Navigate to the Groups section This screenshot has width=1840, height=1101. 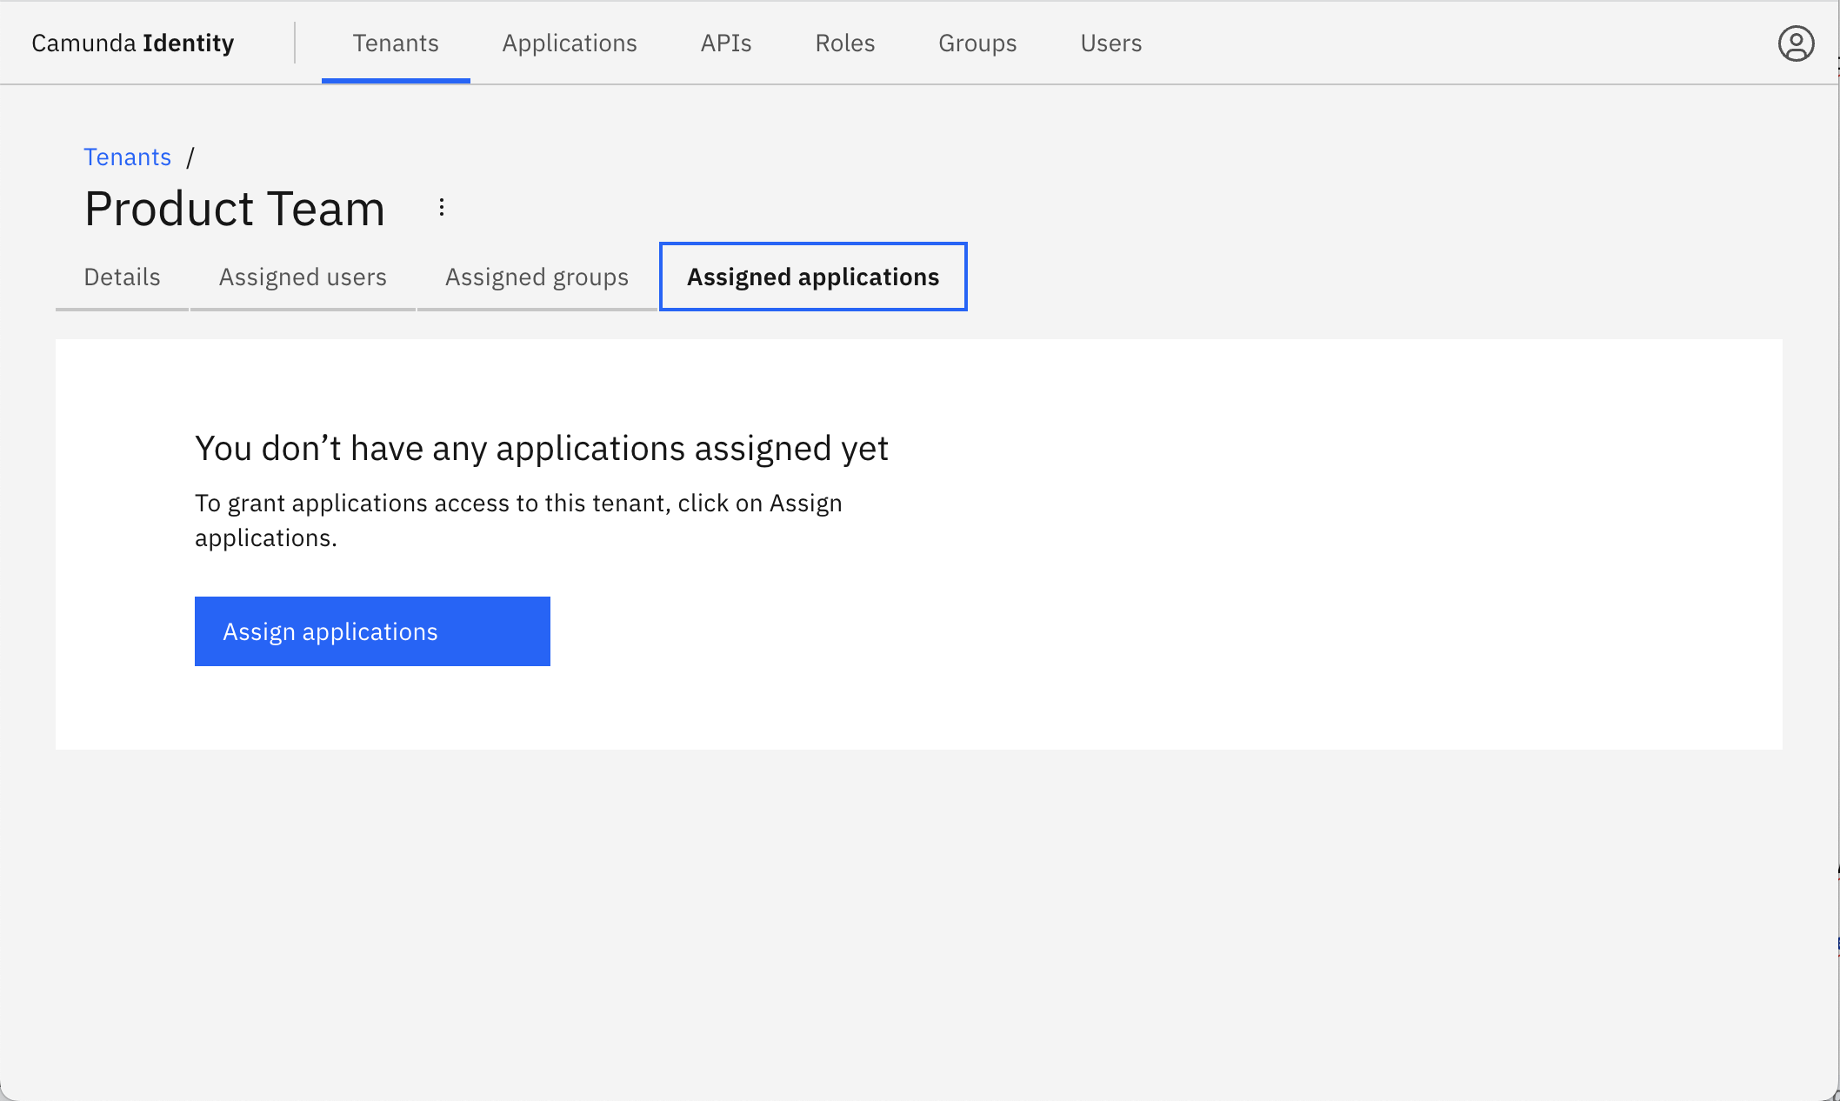[977, 43]
